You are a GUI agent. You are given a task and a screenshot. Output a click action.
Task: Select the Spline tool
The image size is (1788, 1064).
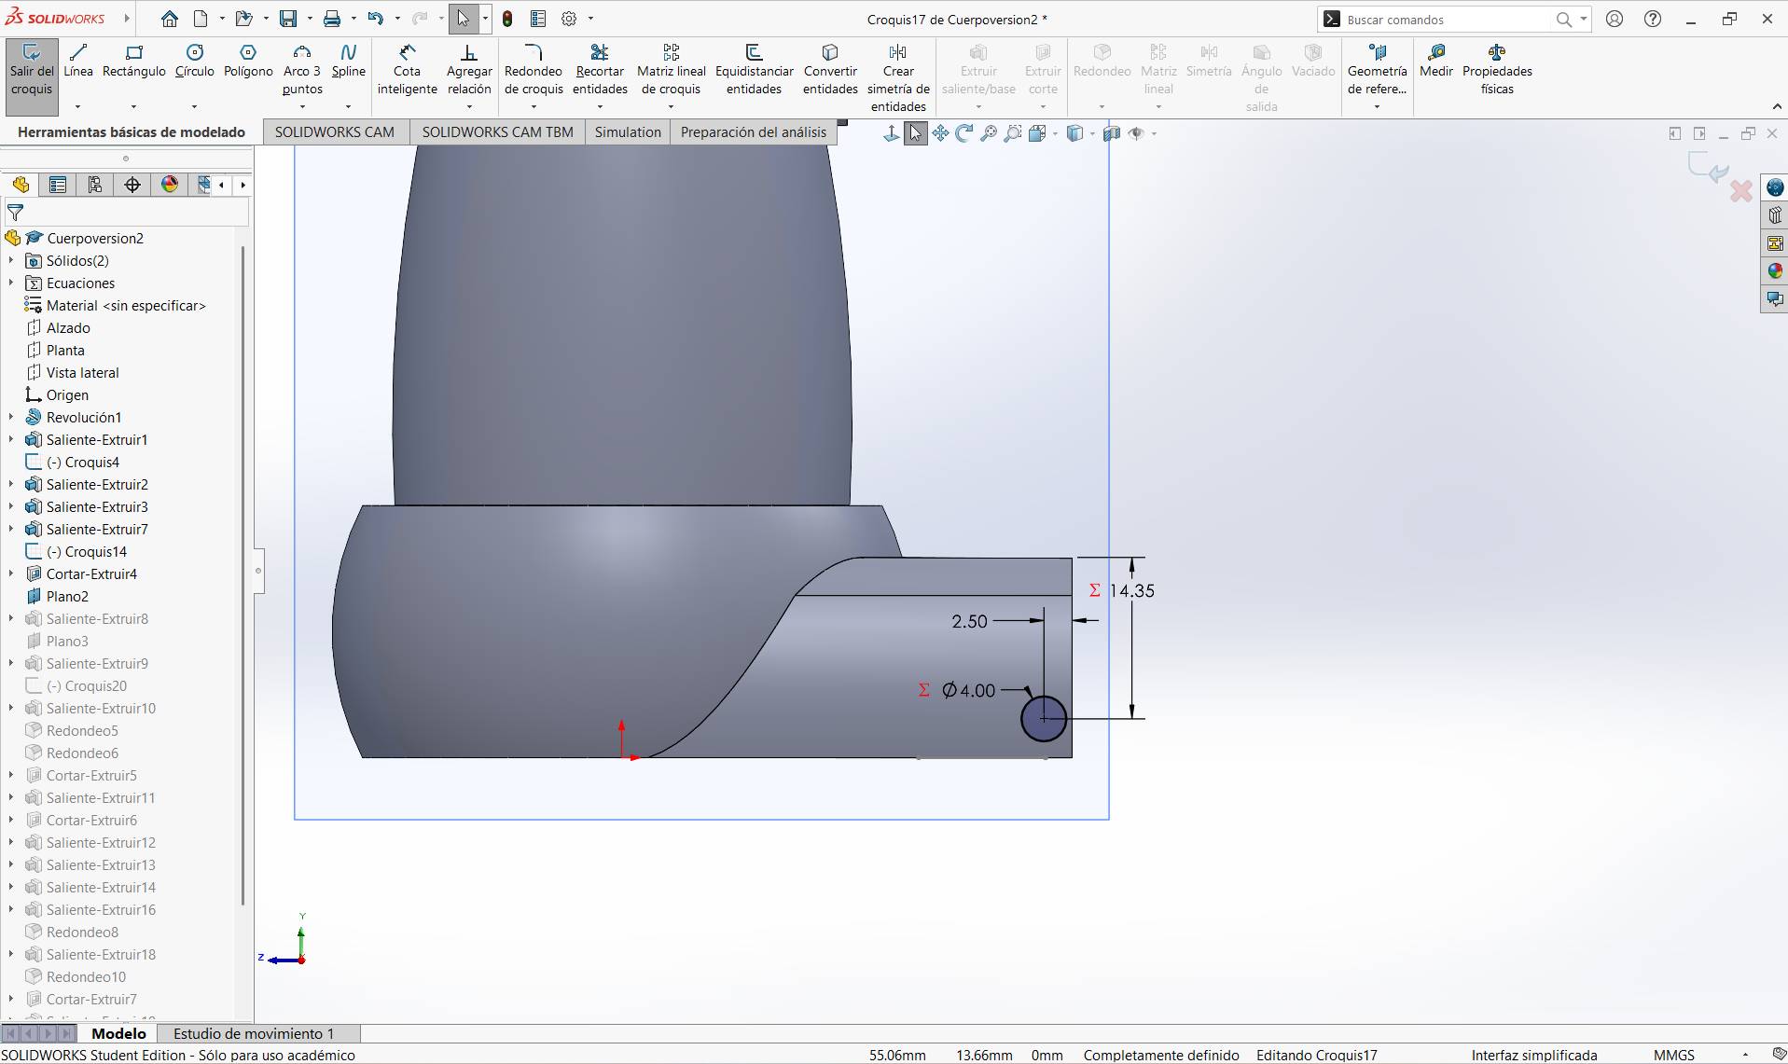point(348,61)
